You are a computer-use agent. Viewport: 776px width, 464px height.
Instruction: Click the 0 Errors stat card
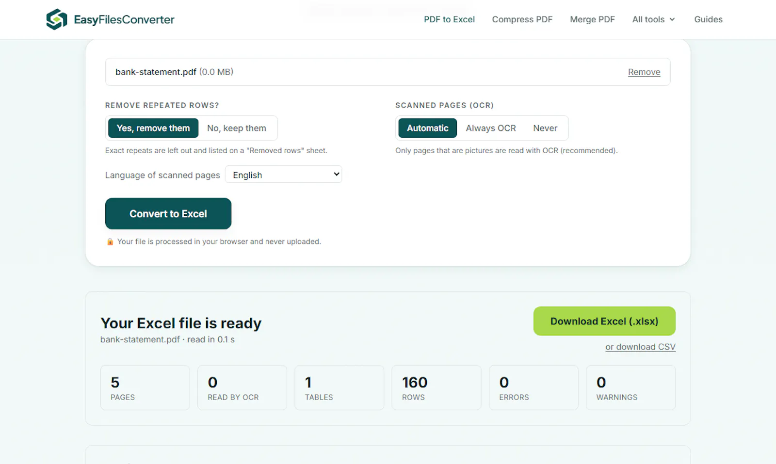coord(533,387)
